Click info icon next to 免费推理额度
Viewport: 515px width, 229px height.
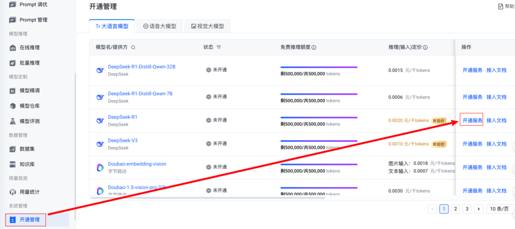coord(314,47)
